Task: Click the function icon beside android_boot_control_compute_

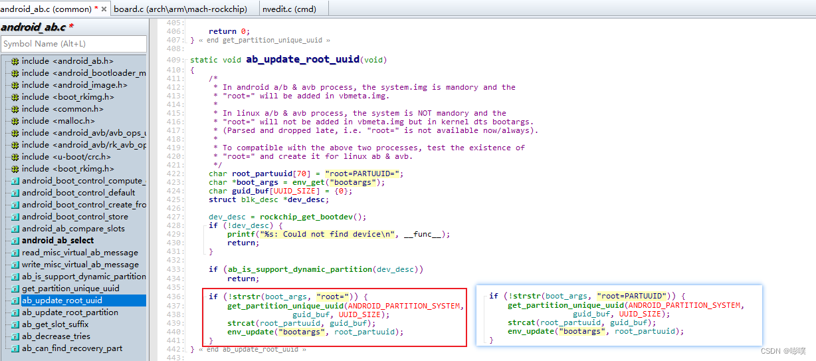Action: pos(15,181)
